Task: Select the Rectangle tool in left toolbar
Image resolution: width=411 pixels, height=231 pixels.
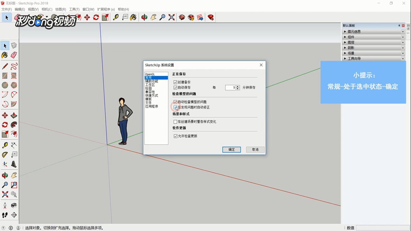Action: click(x=5, y=76)
